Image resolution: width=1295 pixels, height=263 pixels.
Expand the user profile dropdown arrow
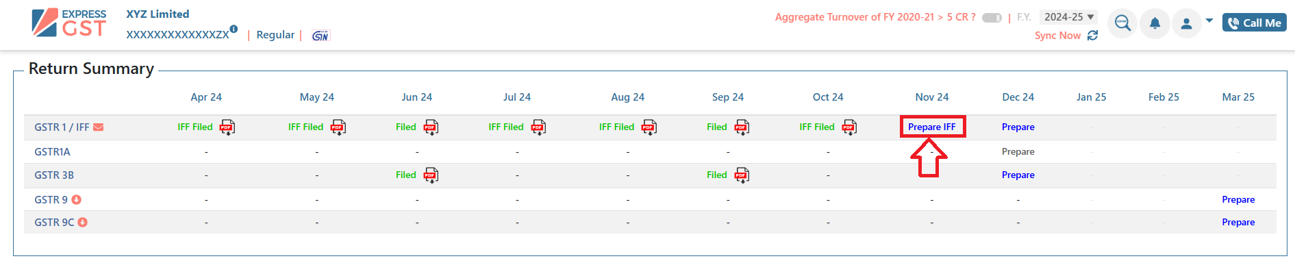(x=1209, y=21)
